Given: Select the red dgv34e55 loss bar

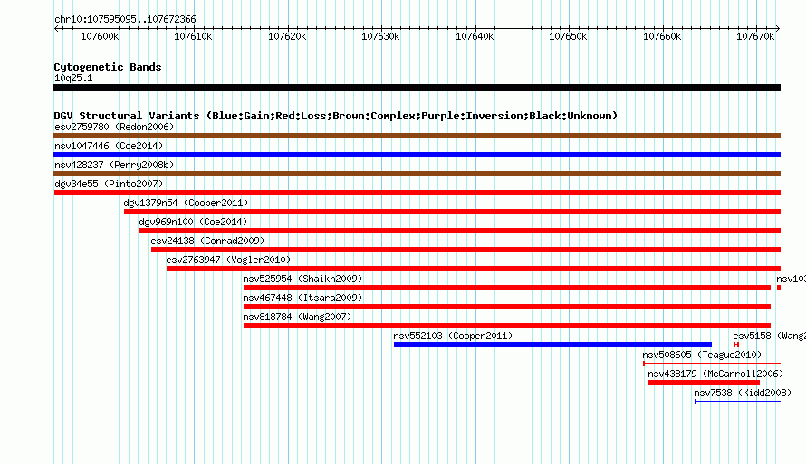Looking at the screenshot, I should pos(417,193).
